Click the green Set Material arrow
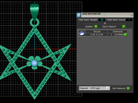 point(128,88)
